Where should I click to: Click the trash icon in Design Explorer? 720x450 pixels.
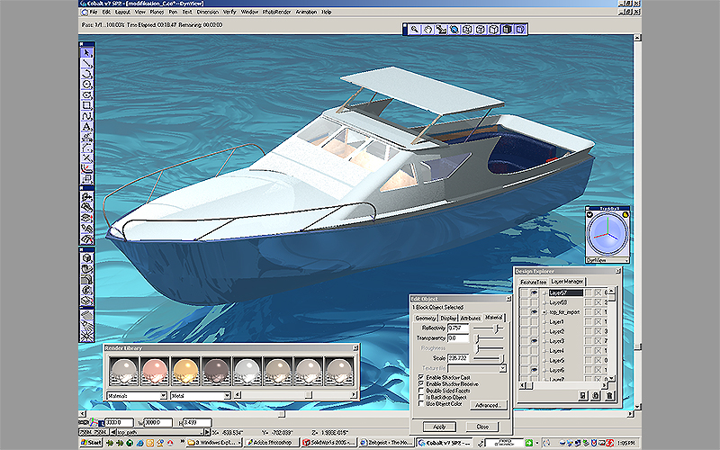[x=609, y=396]
